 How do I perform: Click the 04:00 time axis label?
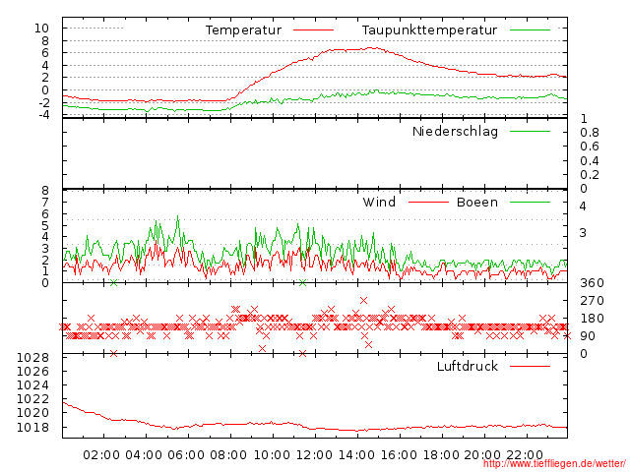(144, 455)
